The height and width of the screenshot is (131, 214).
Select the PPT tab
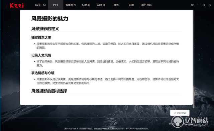56,5
